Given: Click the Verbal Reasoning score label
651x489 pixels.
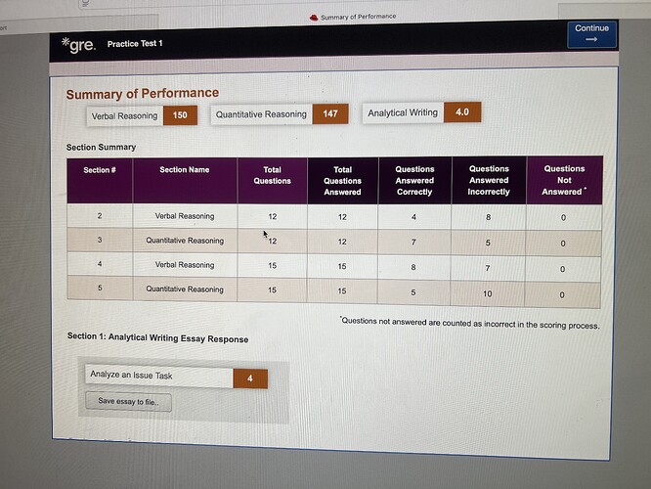Looking at the screenshot, I should (124, 116).
